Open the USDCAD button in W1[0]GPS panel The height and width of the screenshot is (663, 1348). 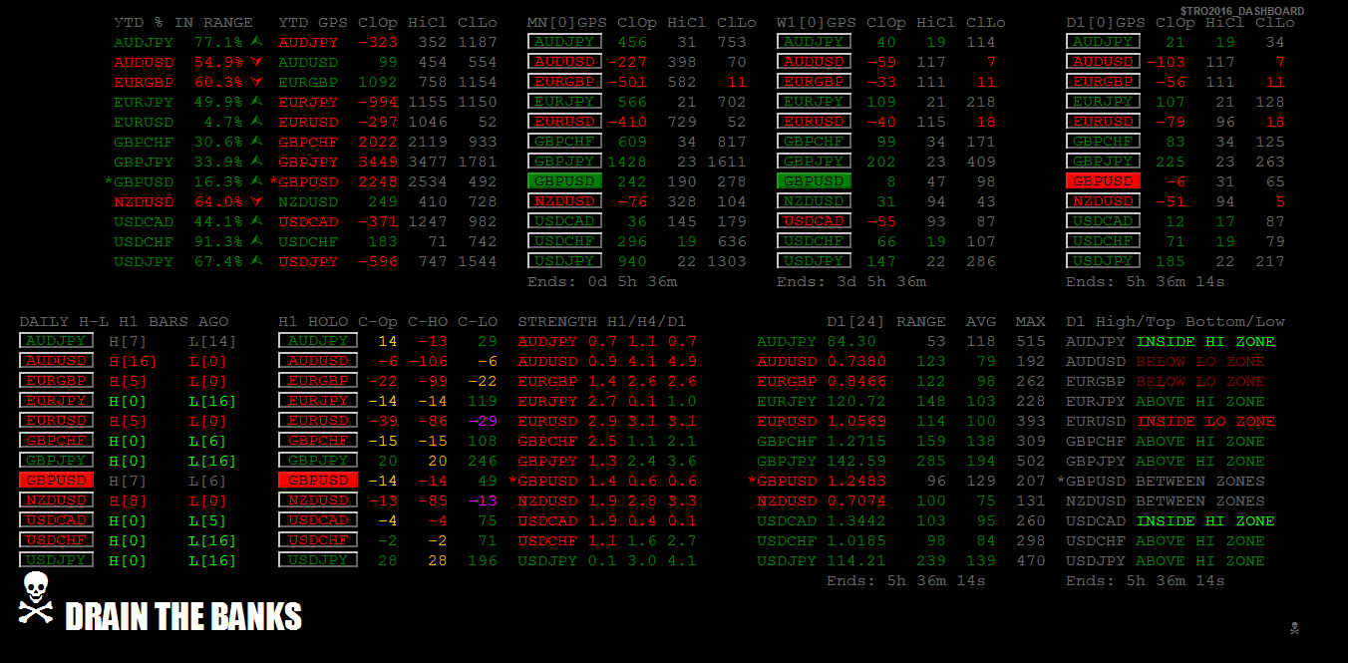pos(814,221)
